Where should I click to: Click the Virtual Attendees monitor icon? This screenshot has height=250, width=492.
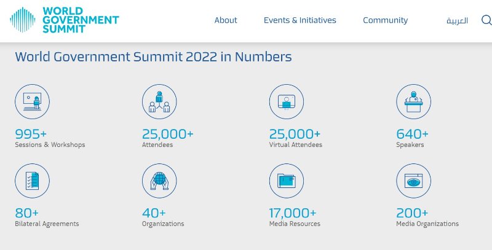(287, 101)
